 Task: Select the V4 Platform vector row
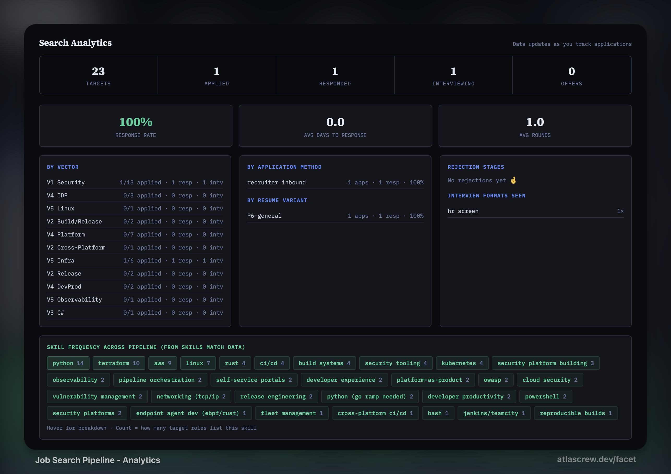[135, 234]
